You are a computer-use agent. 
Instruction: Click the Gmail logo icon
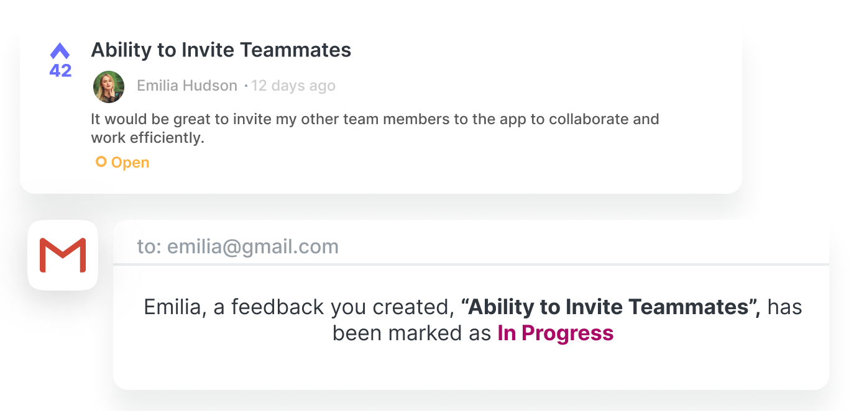coord(63,255)
